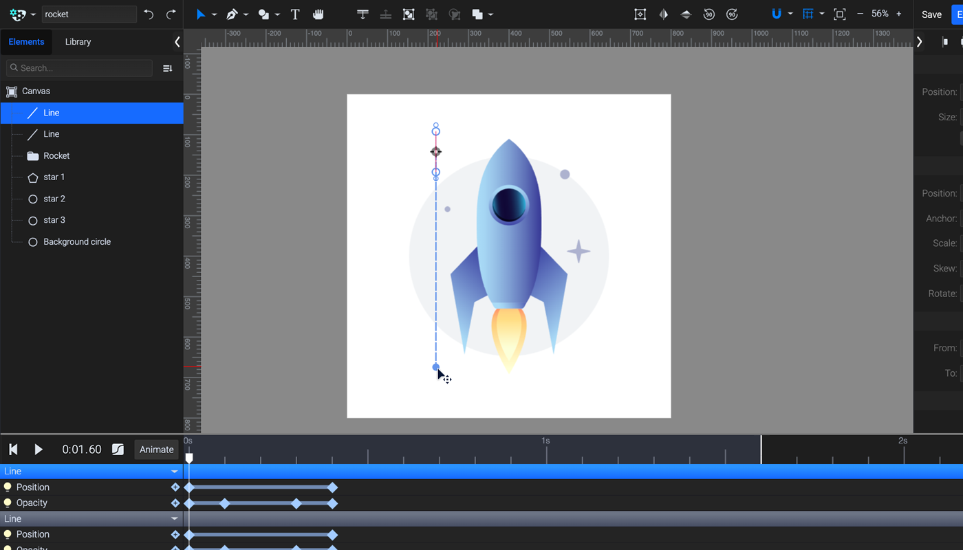Viewport: 963px width, 550px height.
Task: Zoom in with the plus icon
Action: pyautogui.click(x=899, y=14)
